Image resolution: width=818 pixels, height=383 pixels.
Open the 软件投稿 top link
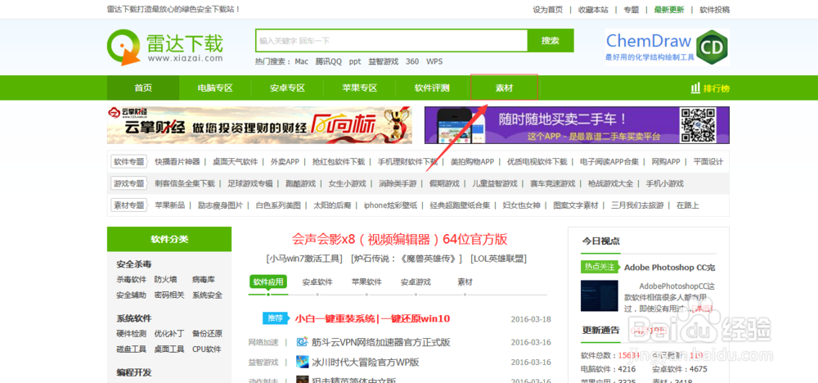coord(715,9)
